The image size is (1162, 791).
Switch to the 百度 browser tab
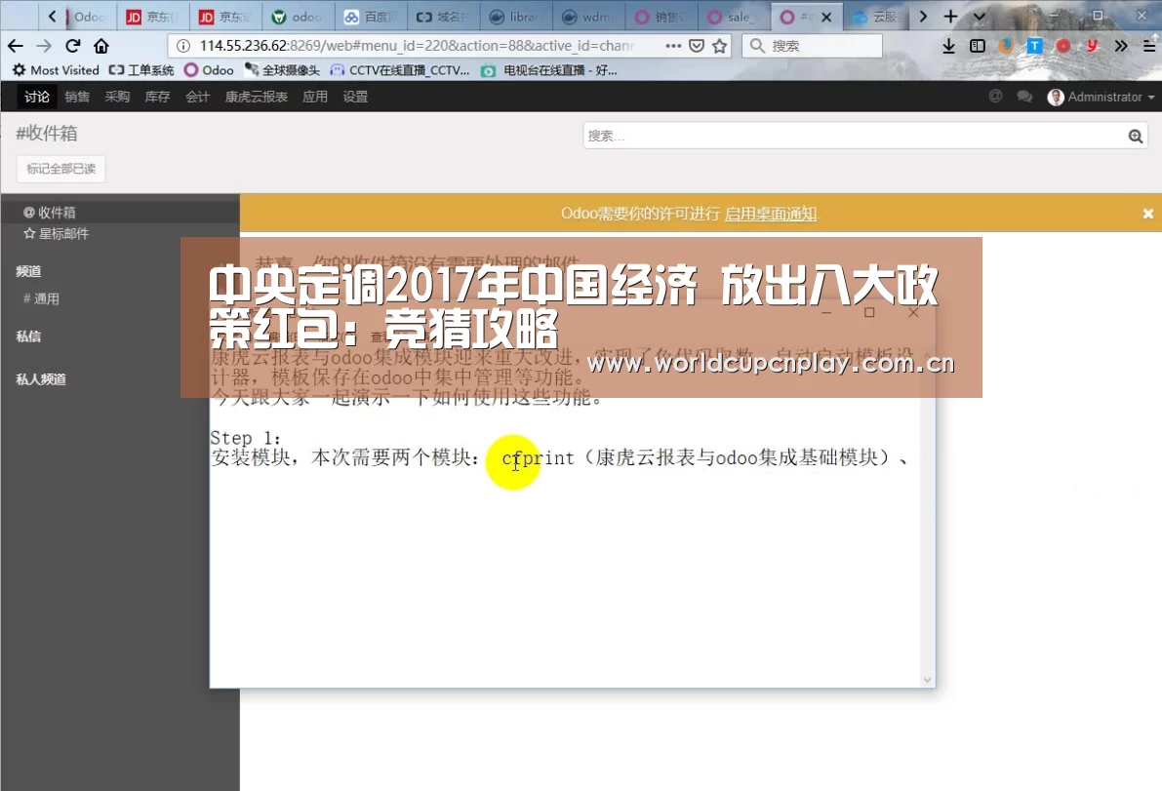click(x=369, y=17)
